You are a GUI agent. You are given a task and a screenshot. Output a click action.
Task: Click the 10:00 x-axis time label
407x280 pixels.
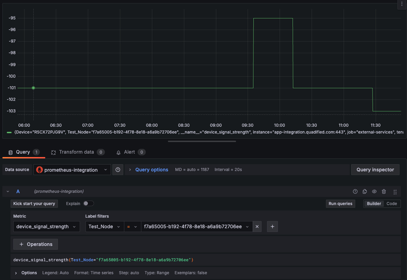click(280, 125)
